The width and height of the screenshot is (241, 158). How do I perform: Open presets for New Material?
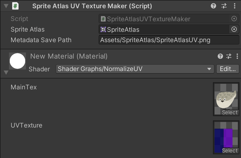229,56
